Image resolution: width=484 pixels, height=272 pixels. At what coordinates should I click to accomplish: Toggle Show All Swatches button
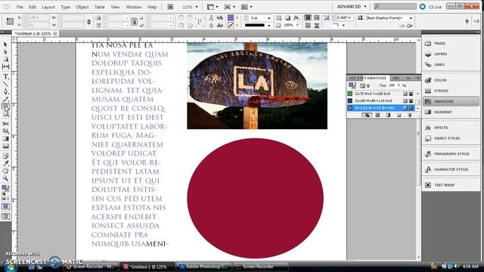point(367,115)
